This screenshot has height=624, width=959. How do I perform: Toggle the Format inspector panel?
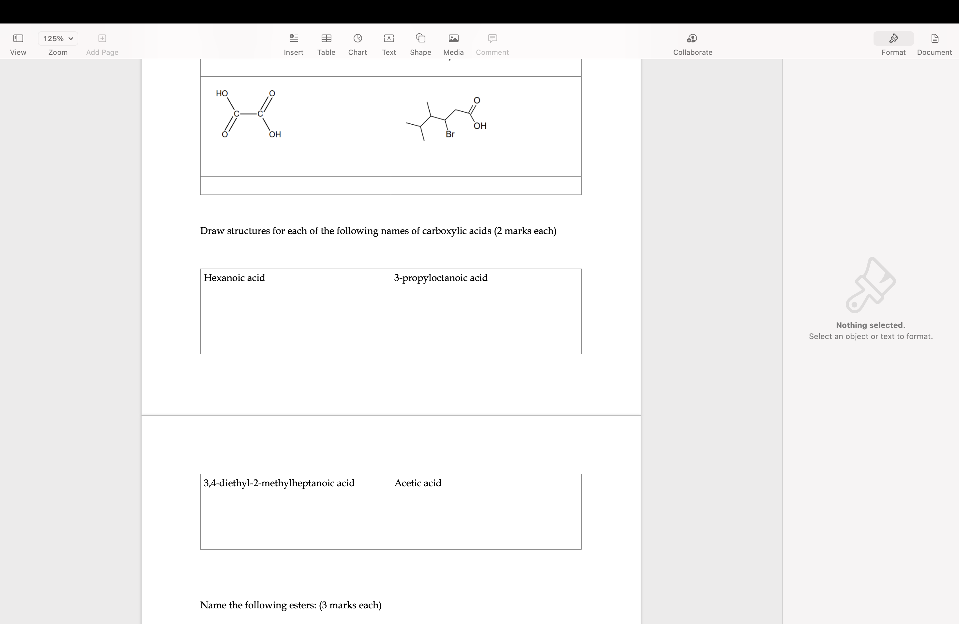(893, 43)
